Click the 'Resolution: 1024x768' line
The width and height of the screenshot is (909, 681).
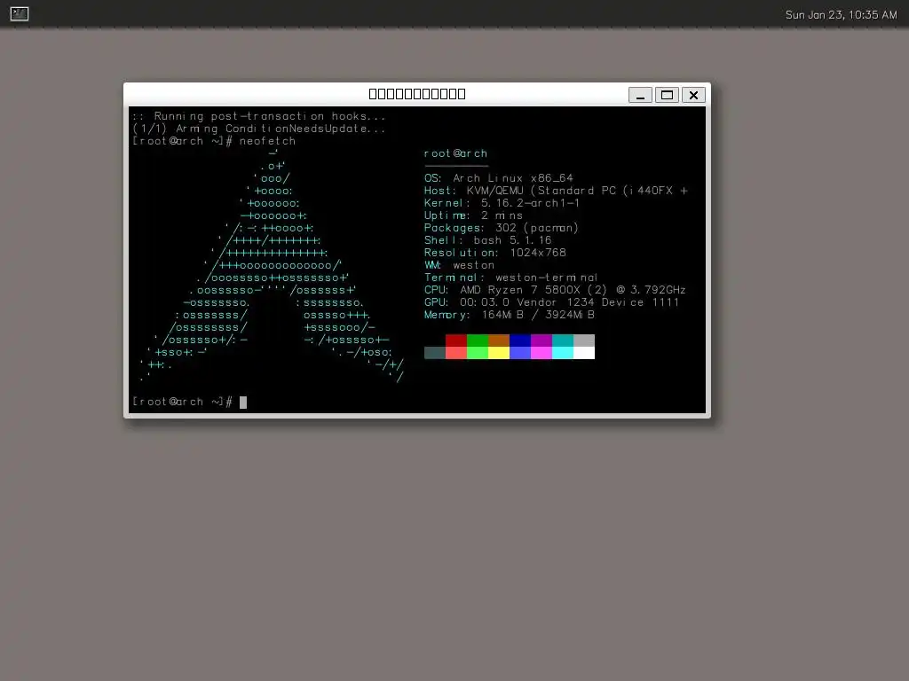pyautogui.click(x=495, y=253)
